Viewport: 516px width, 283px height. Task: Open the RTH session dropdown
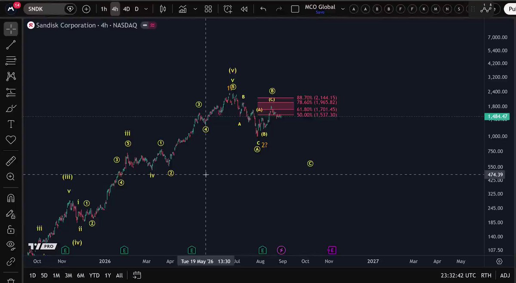click(486, 275)
